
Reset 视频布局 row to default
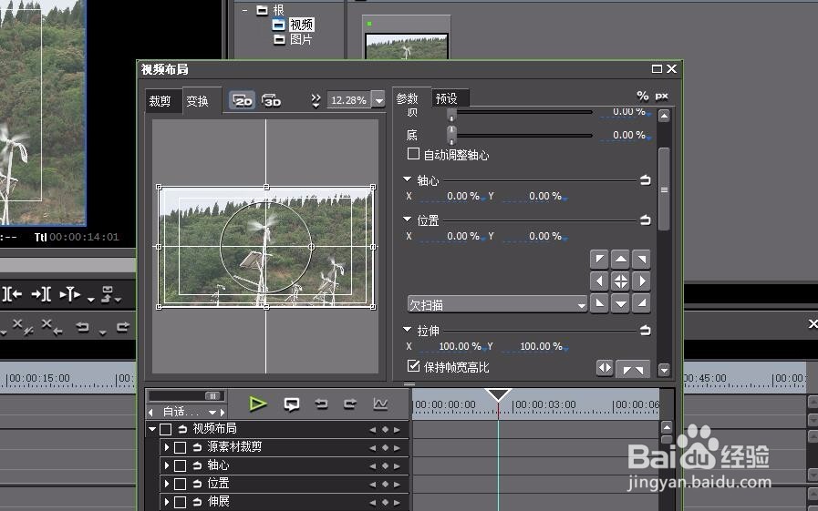[182, 429]
